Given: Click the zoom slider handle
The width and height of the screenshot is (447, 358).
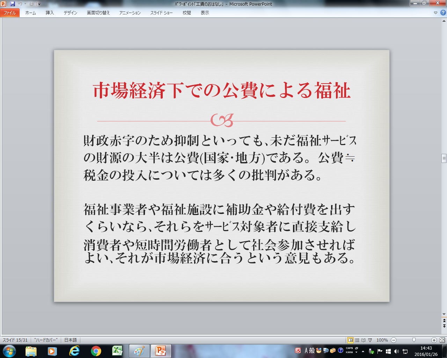Looking at the screenshot, I should pos(414,340).
